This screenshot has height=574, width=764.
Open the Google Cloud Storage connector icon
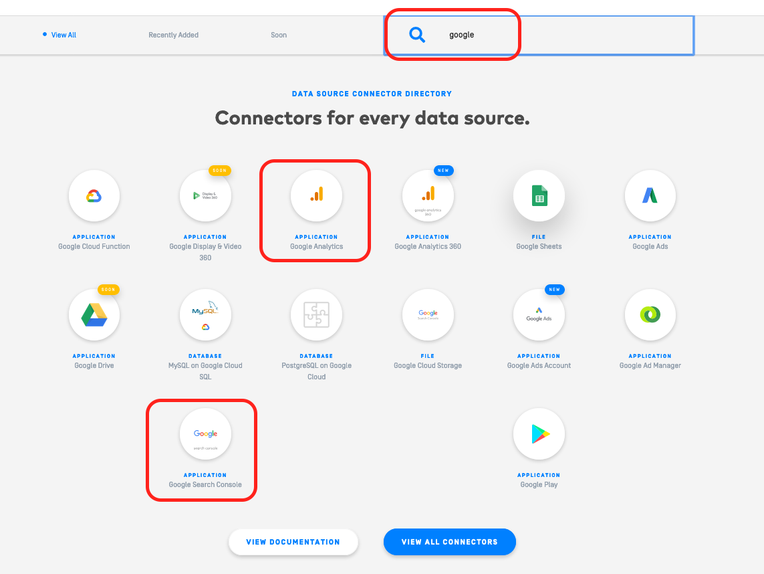point(428,314)
